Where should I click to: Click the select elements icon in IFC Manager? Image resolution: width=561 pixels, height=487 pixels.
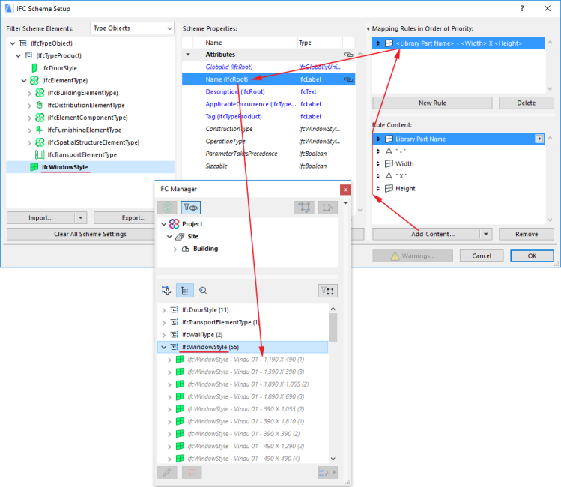(x=304, y=208)
